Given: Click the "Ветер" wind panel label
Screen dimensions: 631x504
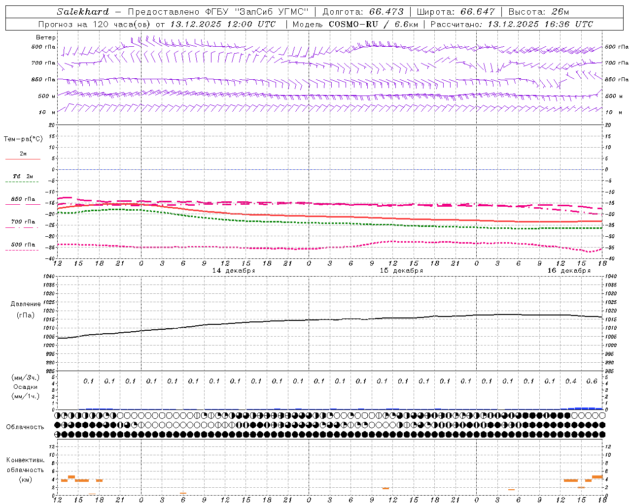Looking at the screenshot, I should [46, 37].
